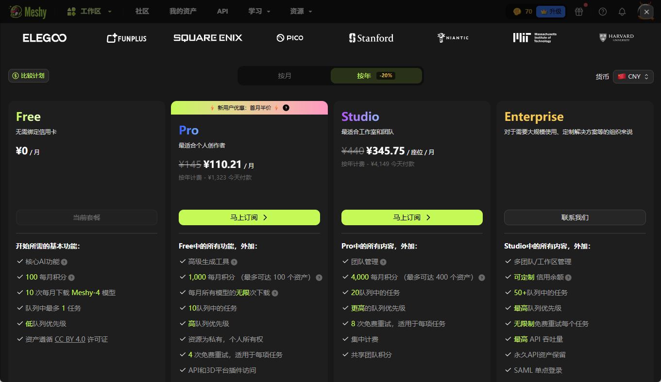Click info icon next to 1,000 每月积分

(x=319, y=278)
